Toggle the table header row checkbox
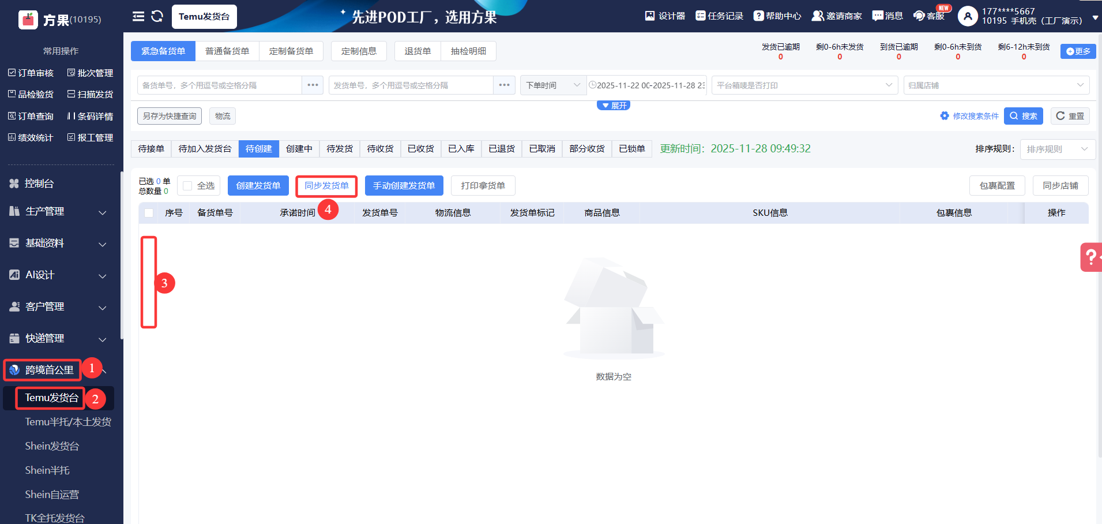This screenshot has height=524, width=1102. [149, 213]
